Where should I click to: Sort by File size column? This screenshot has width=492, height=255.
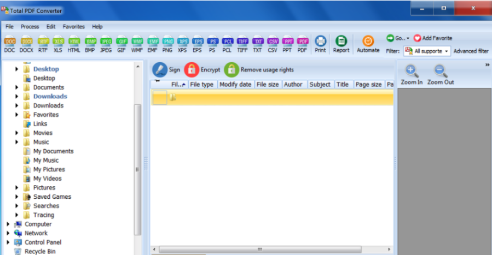268,85
